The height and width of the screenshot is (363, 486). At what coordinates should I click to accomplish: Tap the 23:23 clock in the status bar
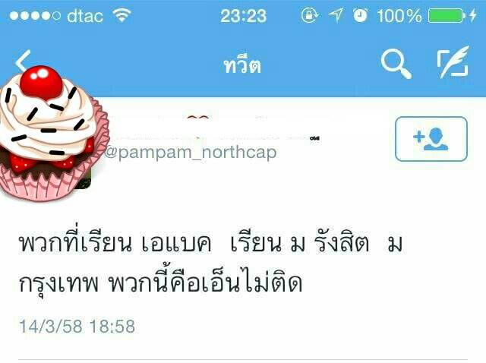click(x=243, y=16)
